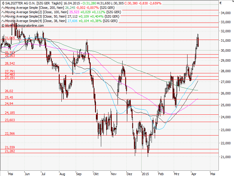This screenshot has height=176, width=234.
Task: Select the wave icon for Moving Average Simple(3)
Action: tap(3, 16)
